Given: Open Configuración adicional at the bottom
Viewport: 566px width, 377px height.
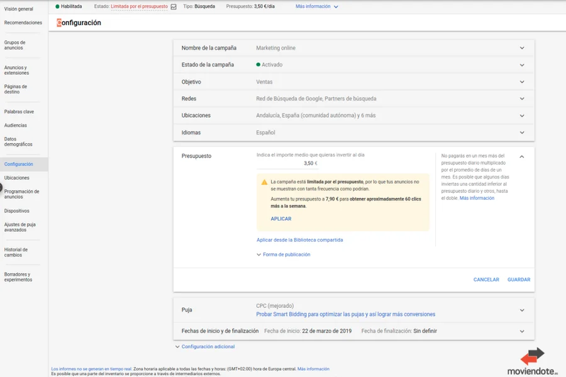Looking at the screenshot, I should pyautogui.click(x=207, y=346).
